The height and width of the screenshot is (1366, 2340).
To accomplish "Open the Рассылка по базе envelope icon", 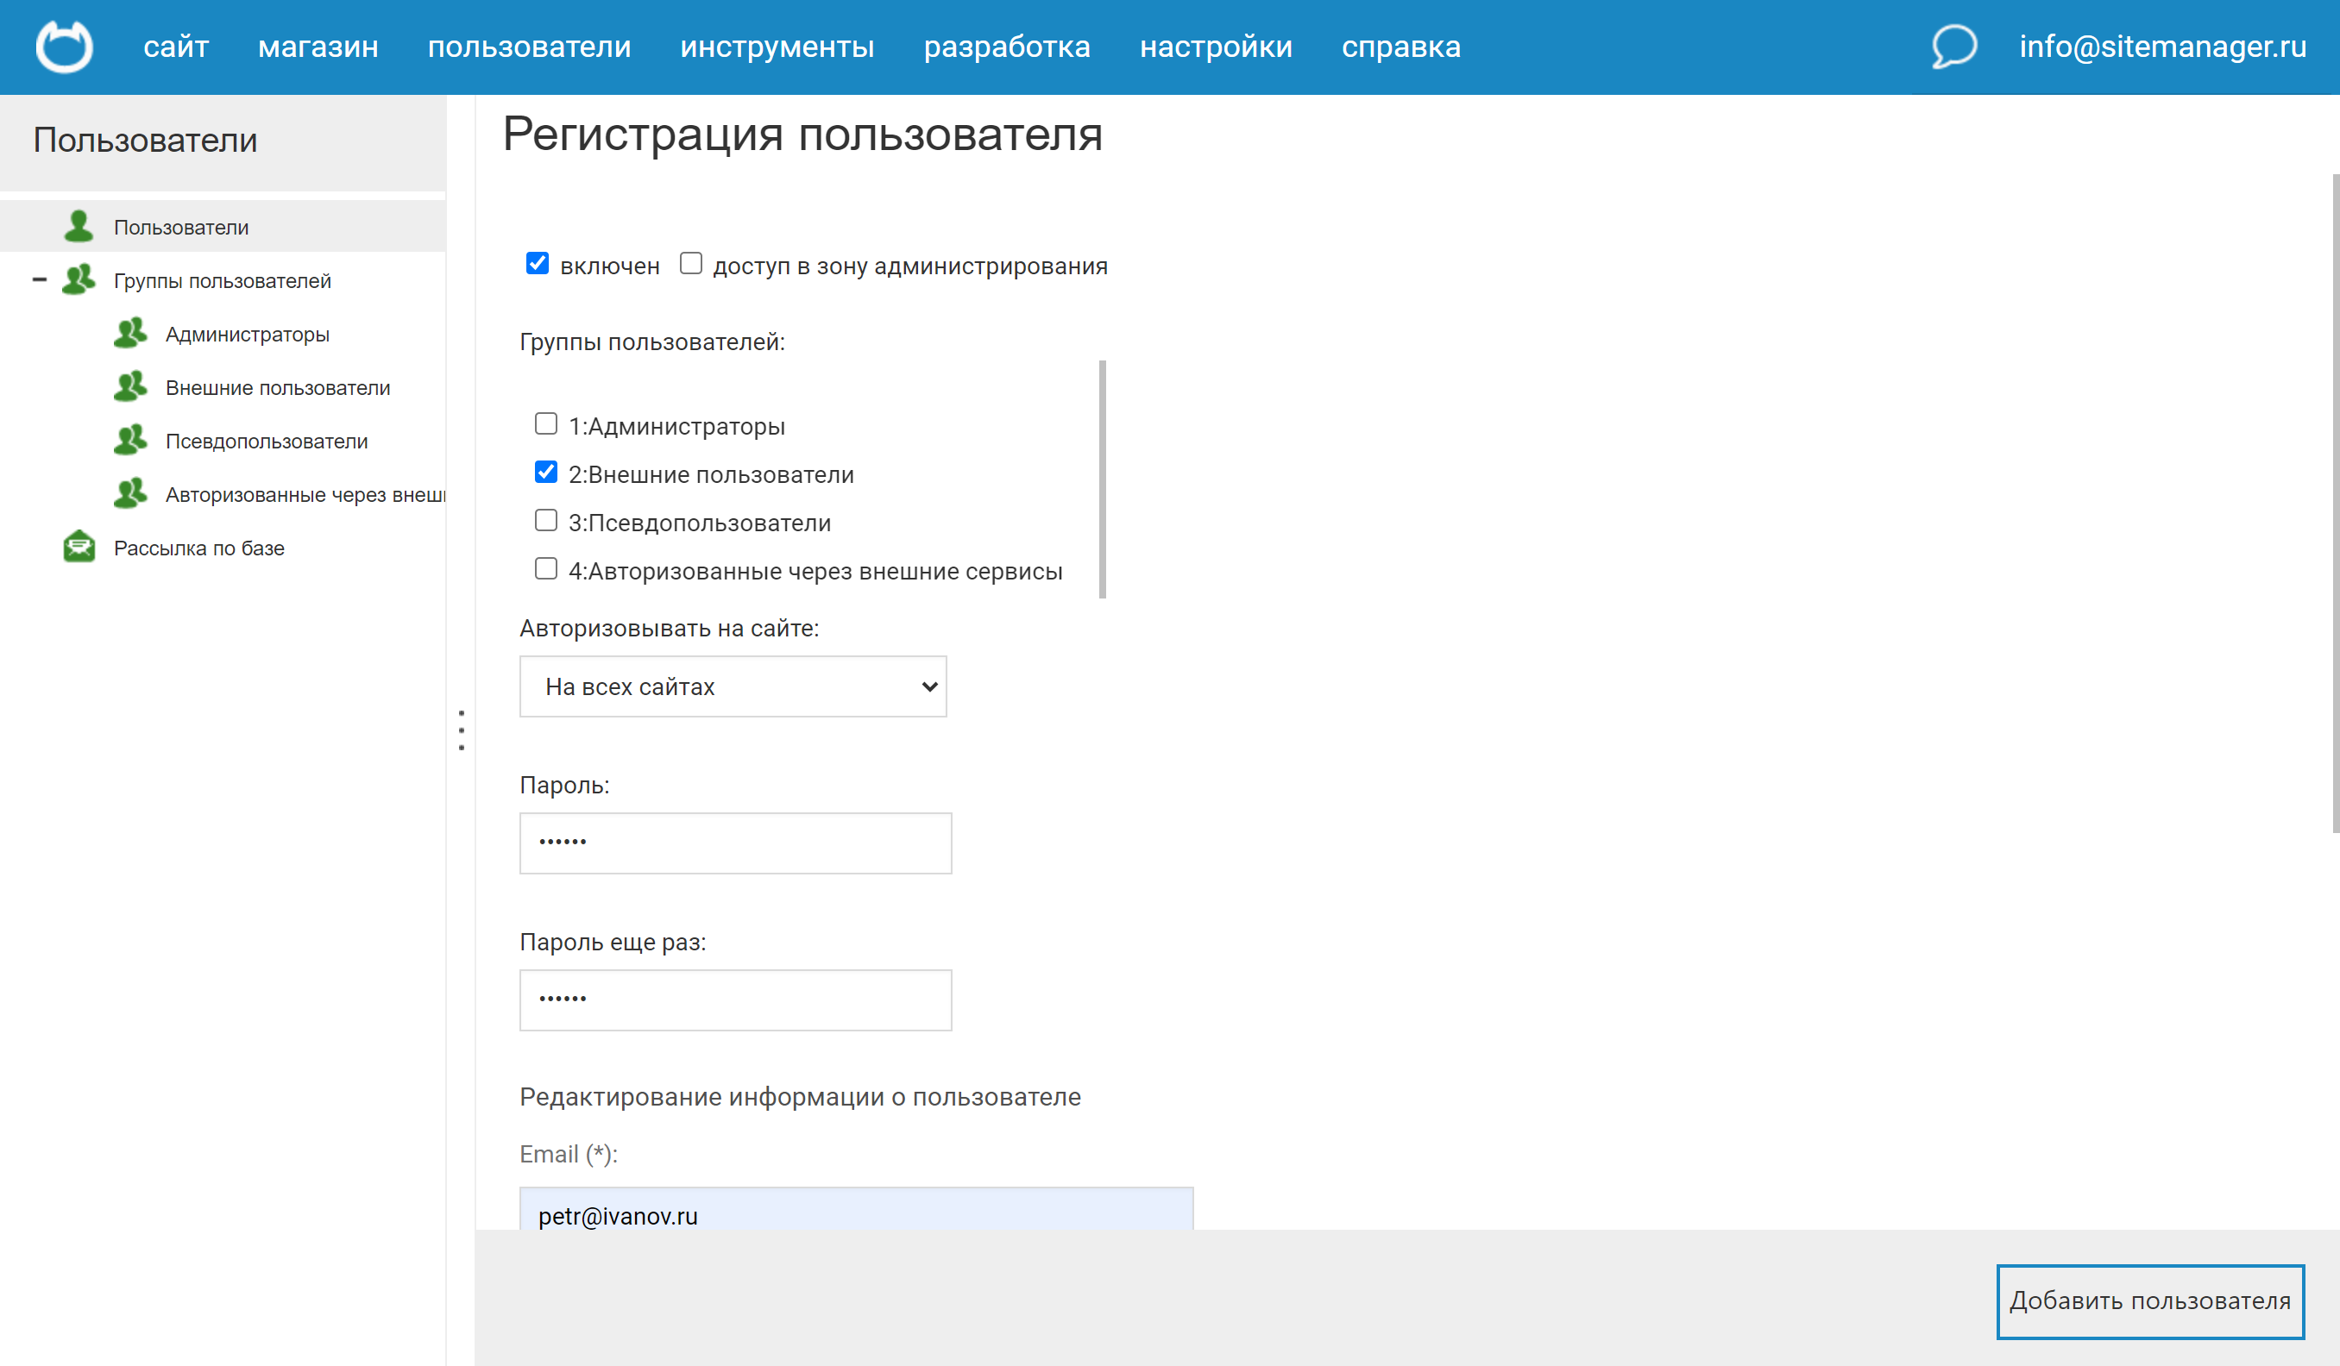I will [x=79, y=547].
